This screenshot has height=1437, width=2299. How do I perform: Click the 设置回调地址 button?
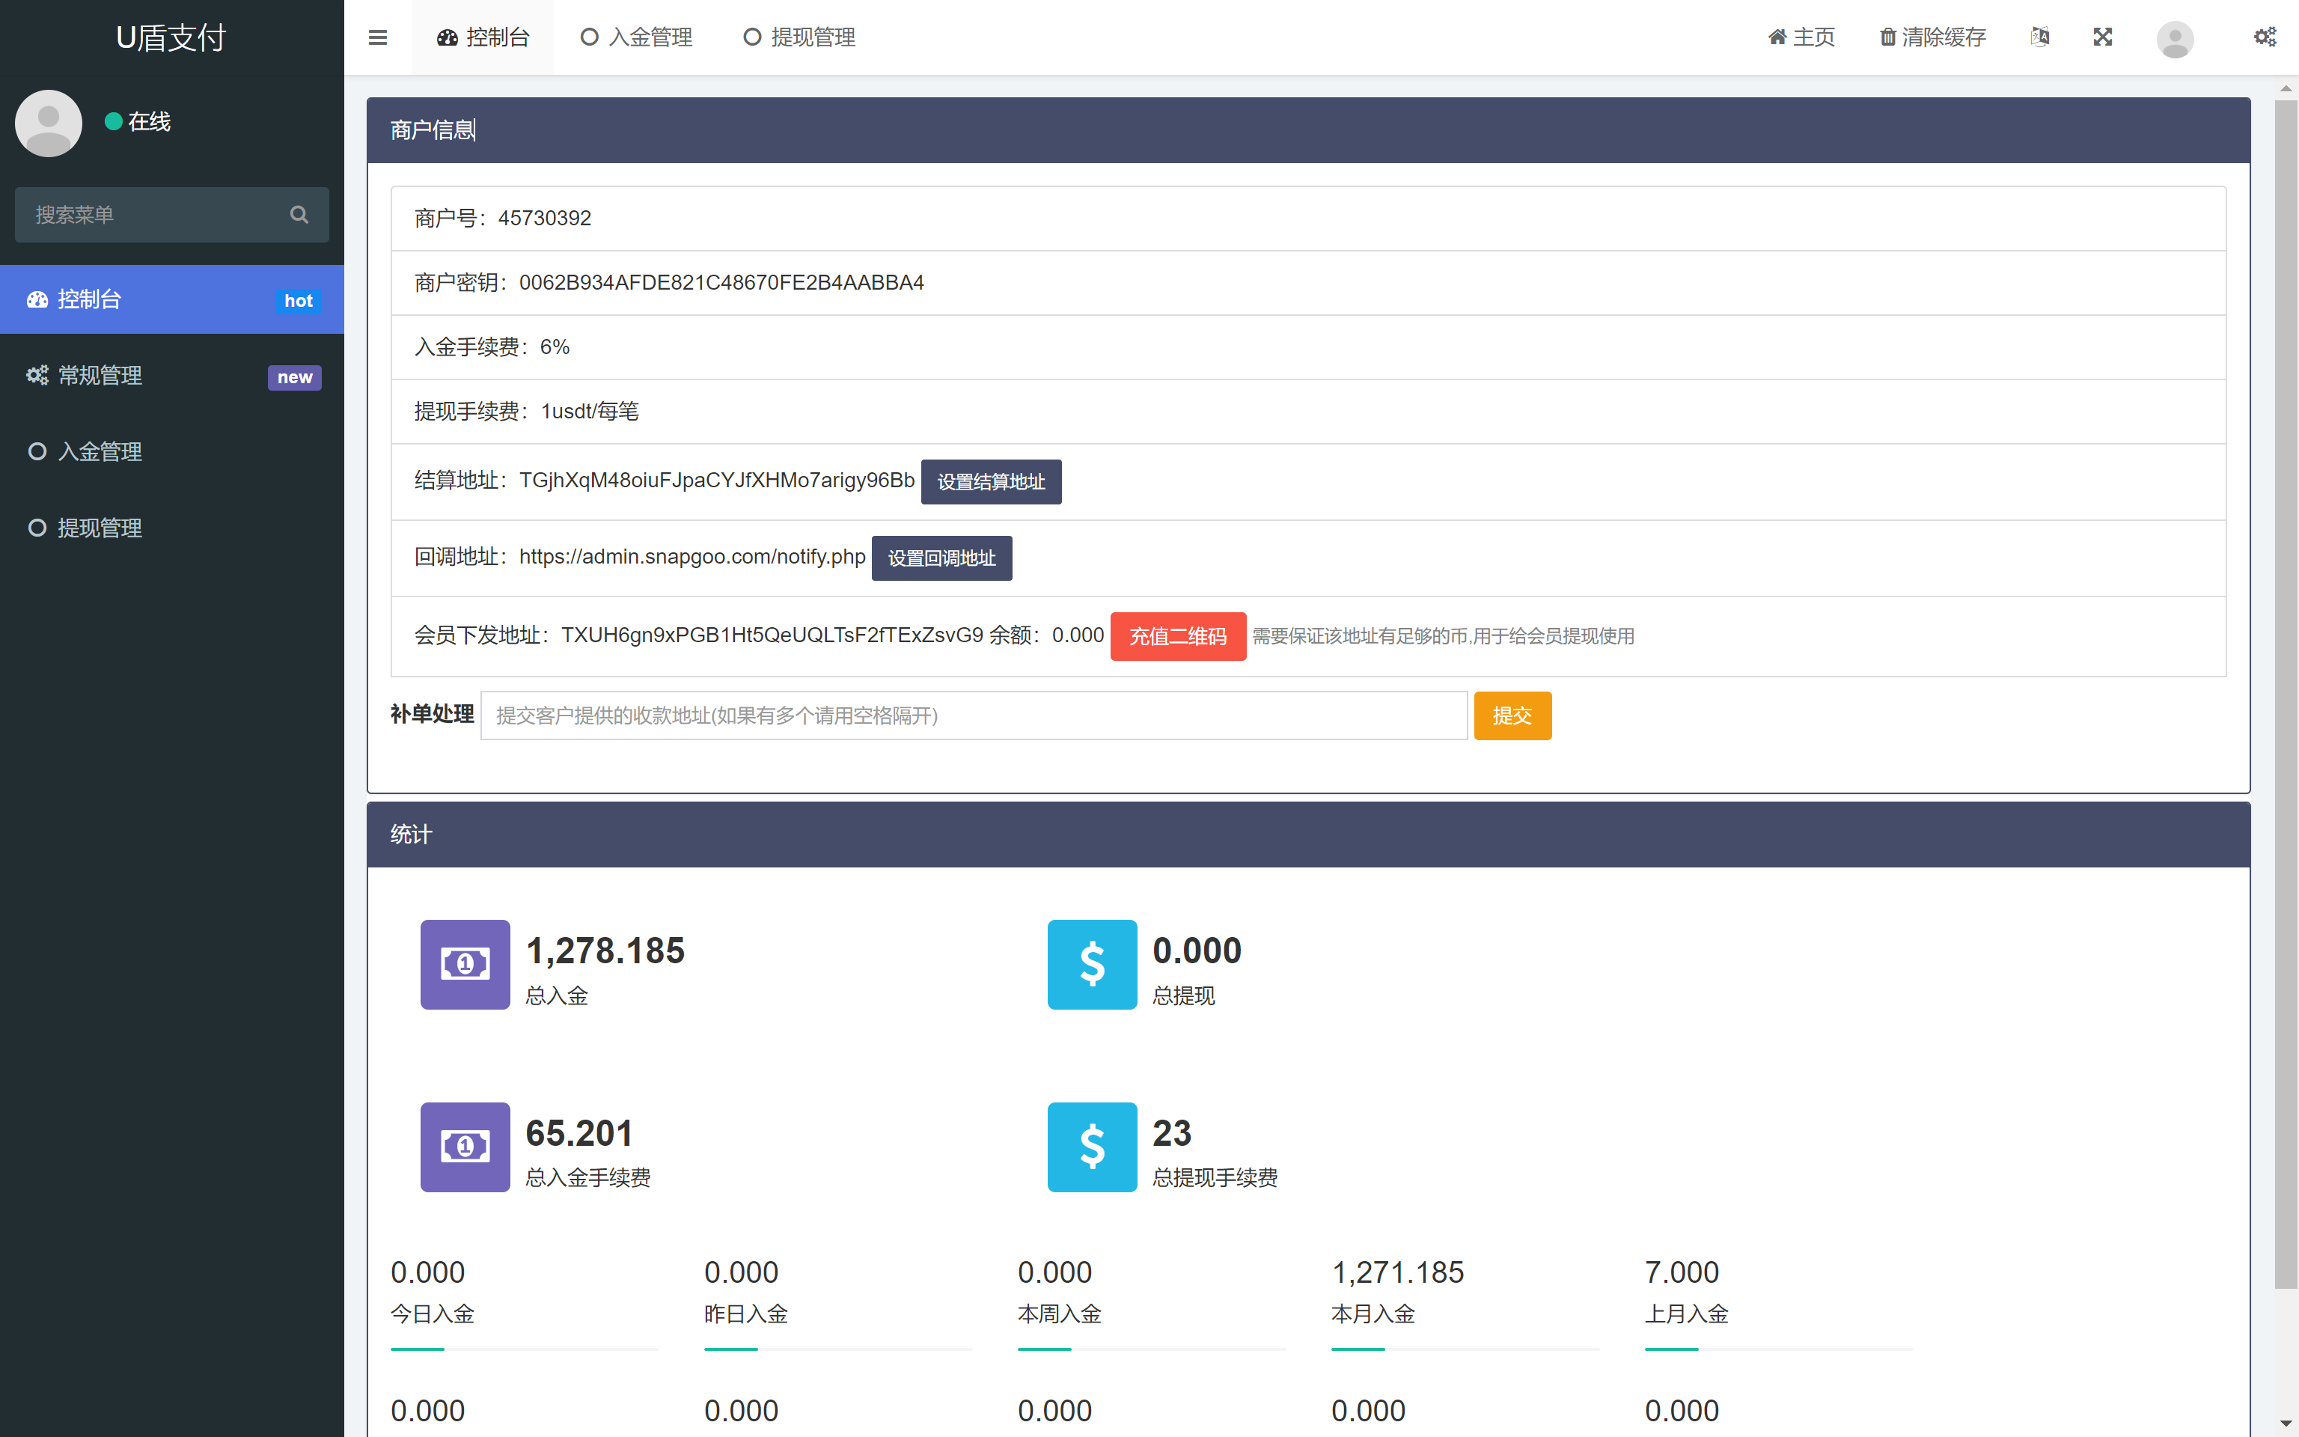coord(941,558)
